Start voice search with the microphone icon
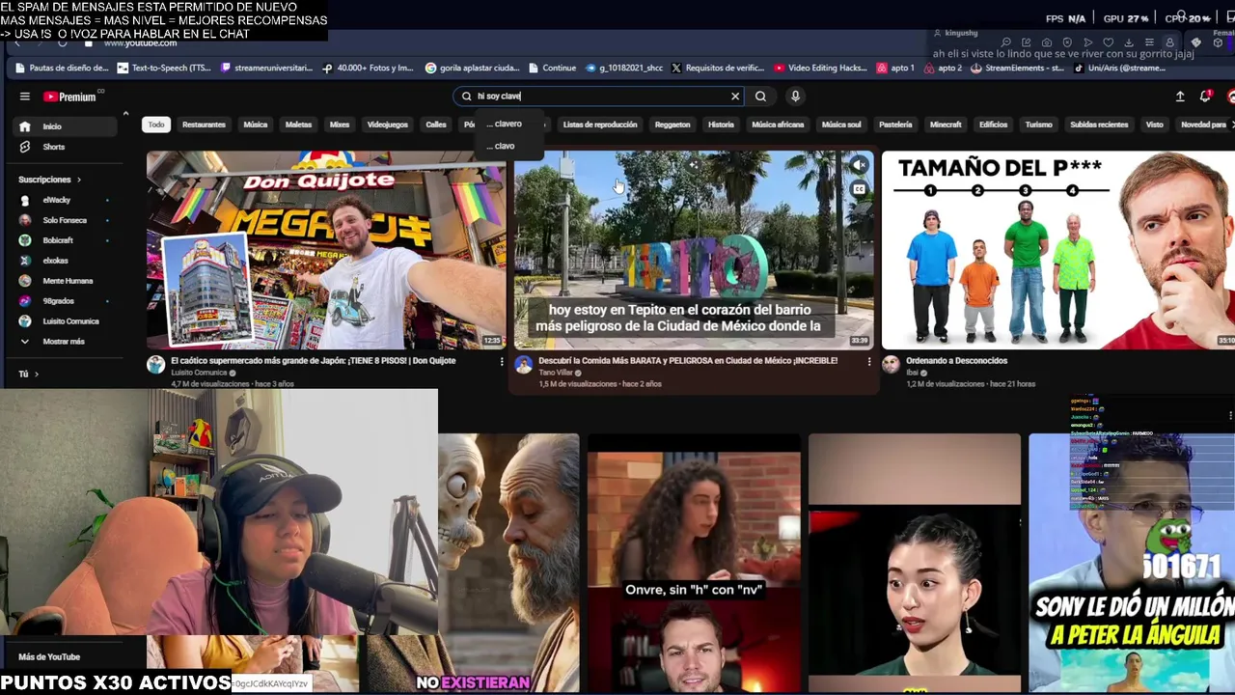 (x=795, y=97)
